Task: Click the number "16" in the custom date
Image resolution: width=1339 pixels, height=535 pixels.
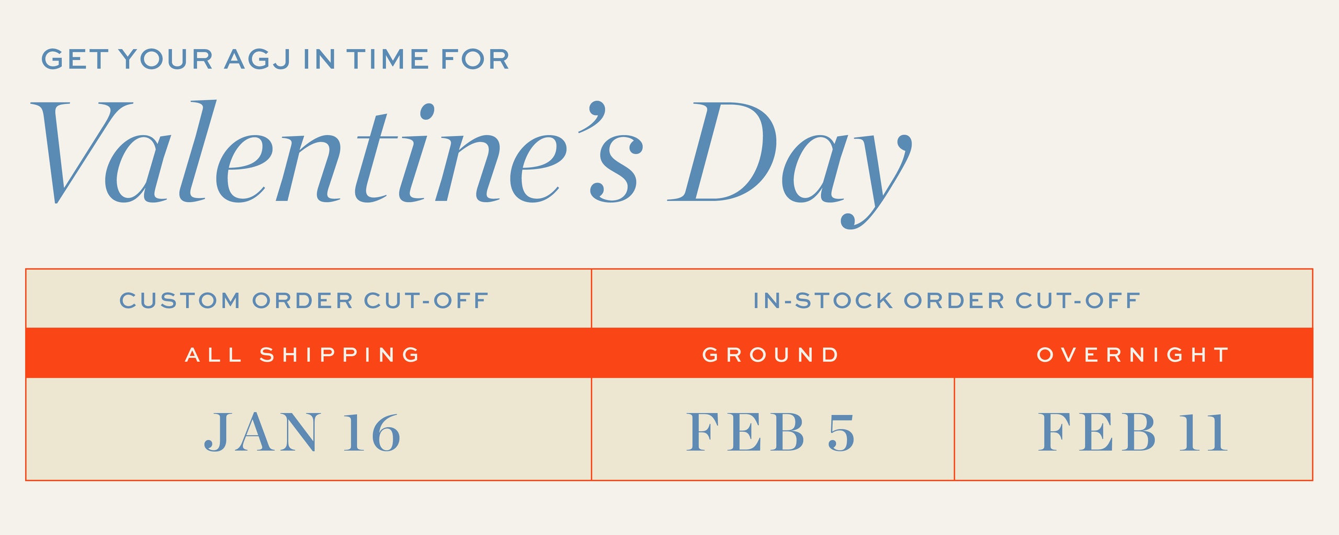Action: click(372, 432)
